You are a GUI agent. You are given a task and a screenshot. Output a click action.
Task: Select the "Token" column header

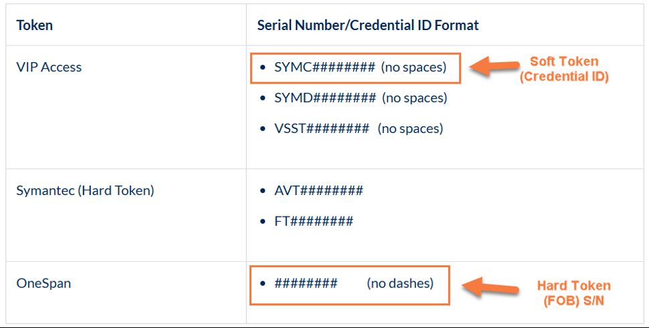pos(35,25)
